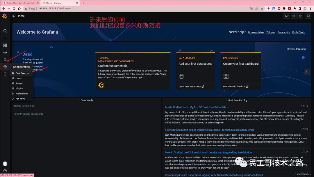Image resolution: width=314 pixels, height=177 pixels.
Task: Bookmark this page with the star icon
Action: point(262,8)
